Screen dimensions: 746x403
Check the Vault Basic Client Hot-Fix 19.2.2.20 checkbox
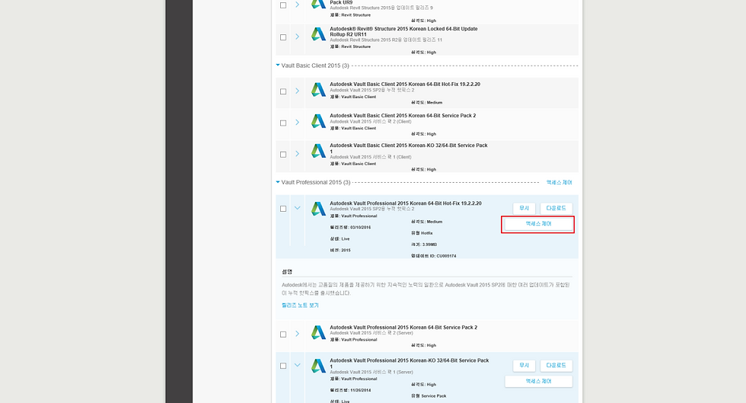coord(283,91)
